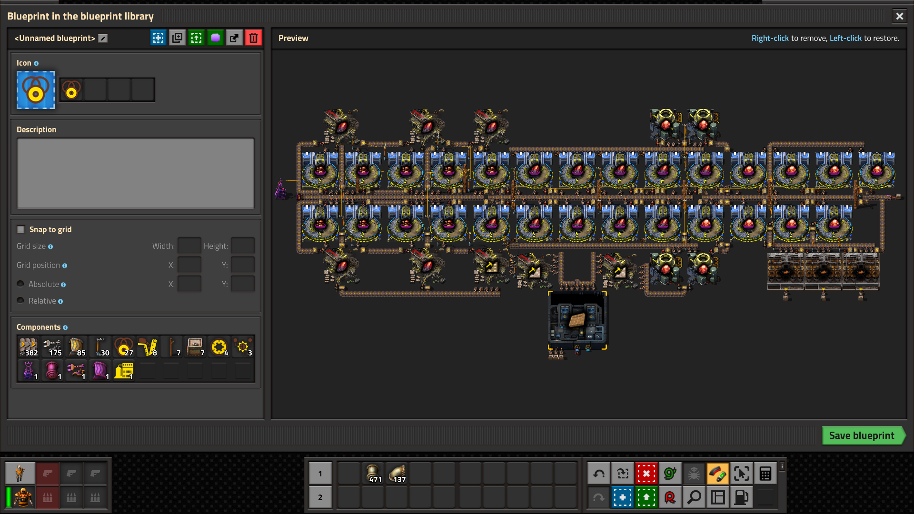Image resolution: width=914 pixels, height=514 pixels.
Task: Click the fuel pump shortcut
Action: [742, 497]
